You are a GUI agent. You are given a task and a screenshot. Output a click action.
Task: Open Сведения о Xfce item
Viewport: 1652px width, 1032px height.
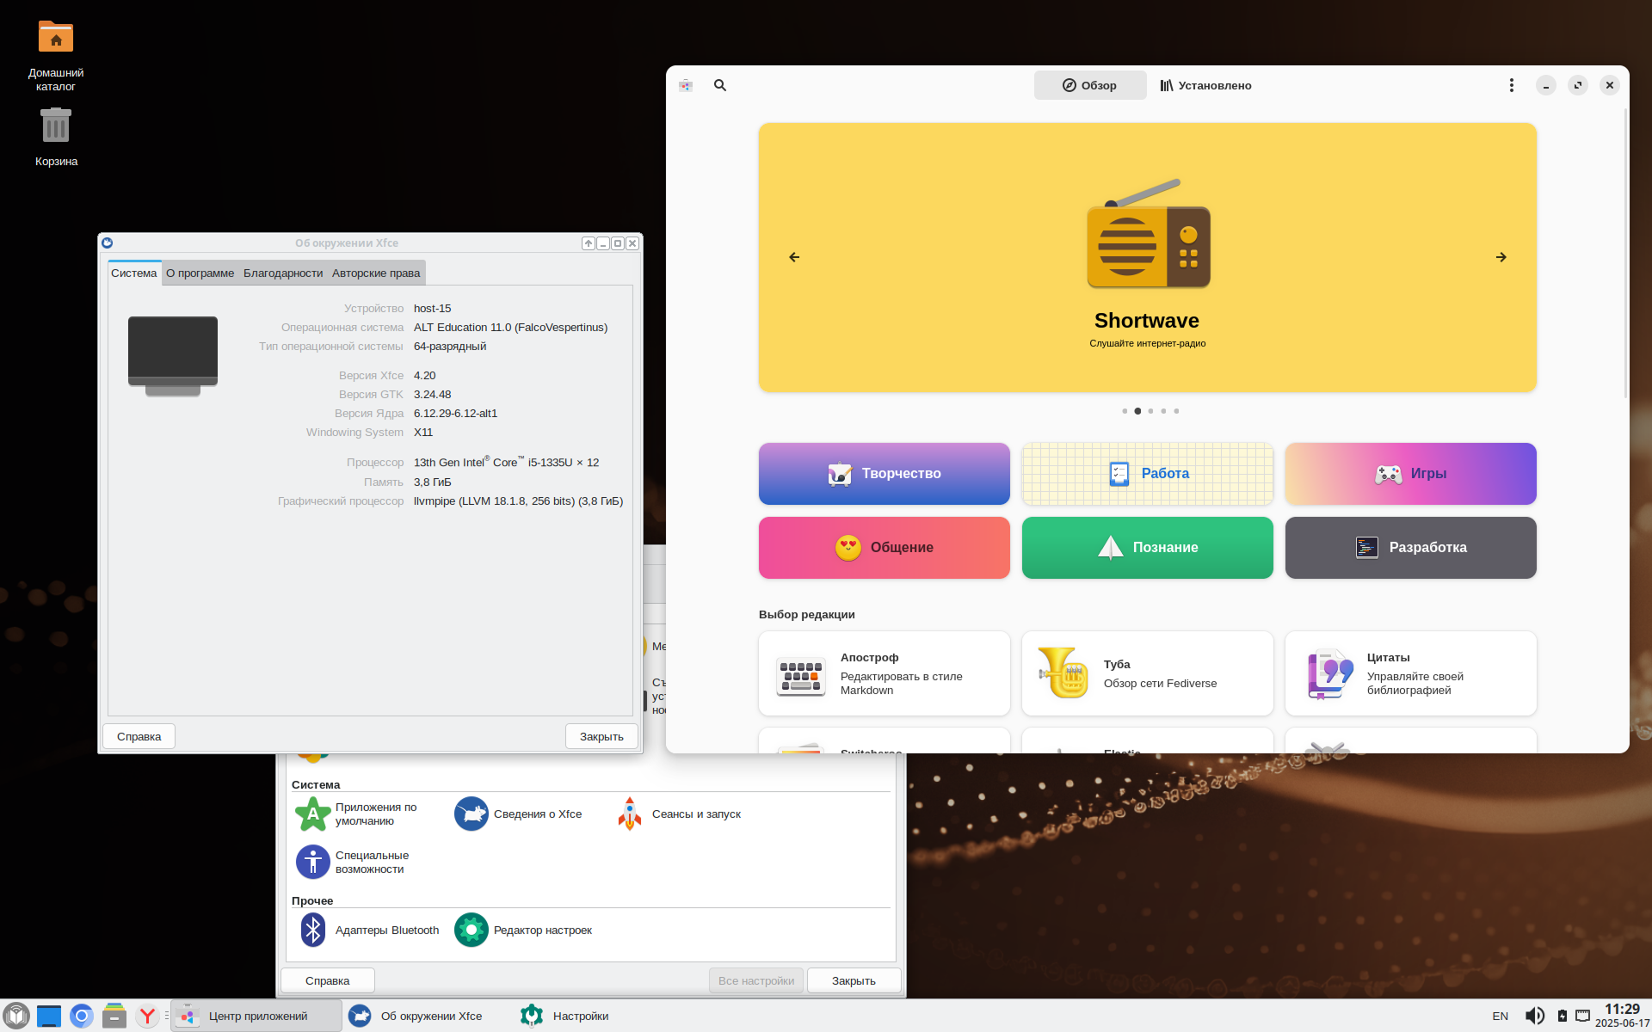coord(518,814)
